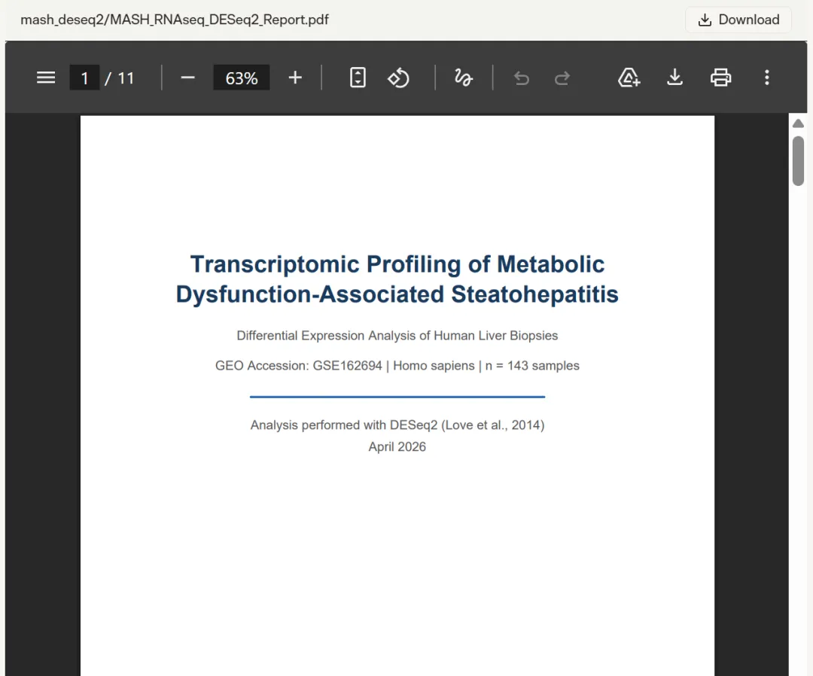Toggle the fit to page icon

click(358, 78)
